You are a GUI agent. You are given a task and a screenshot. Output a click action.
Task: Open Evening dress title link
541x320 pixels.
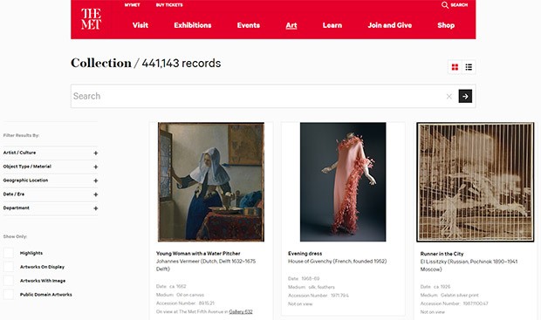coord(305,254)
